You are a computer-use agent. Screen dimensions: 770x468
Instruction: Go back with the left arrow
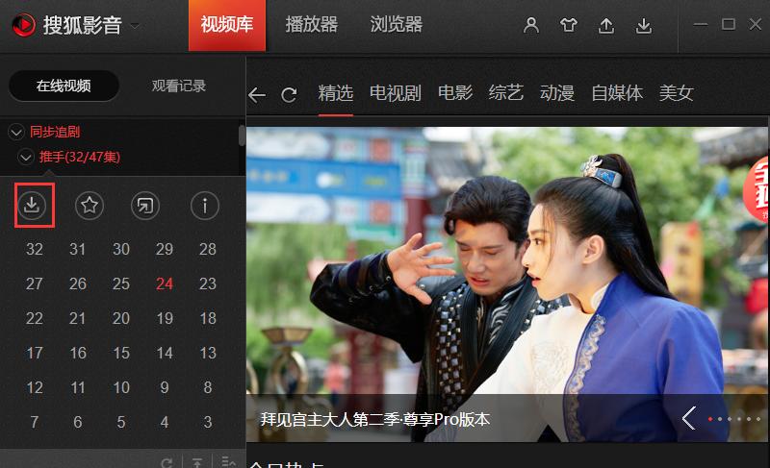(257, 94)
